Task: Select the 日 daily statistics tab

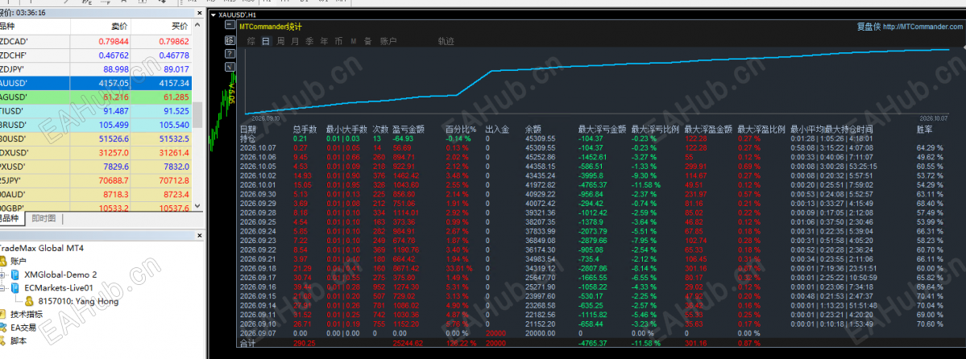Action: [x=266, y=41]
